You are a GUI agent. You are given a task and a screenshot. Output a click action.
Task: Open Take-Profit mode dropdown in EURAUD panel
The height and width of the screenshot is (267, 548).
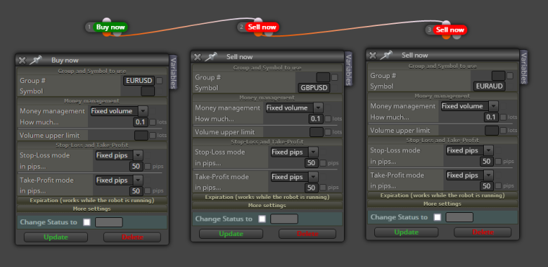click(x=469, y=175)
